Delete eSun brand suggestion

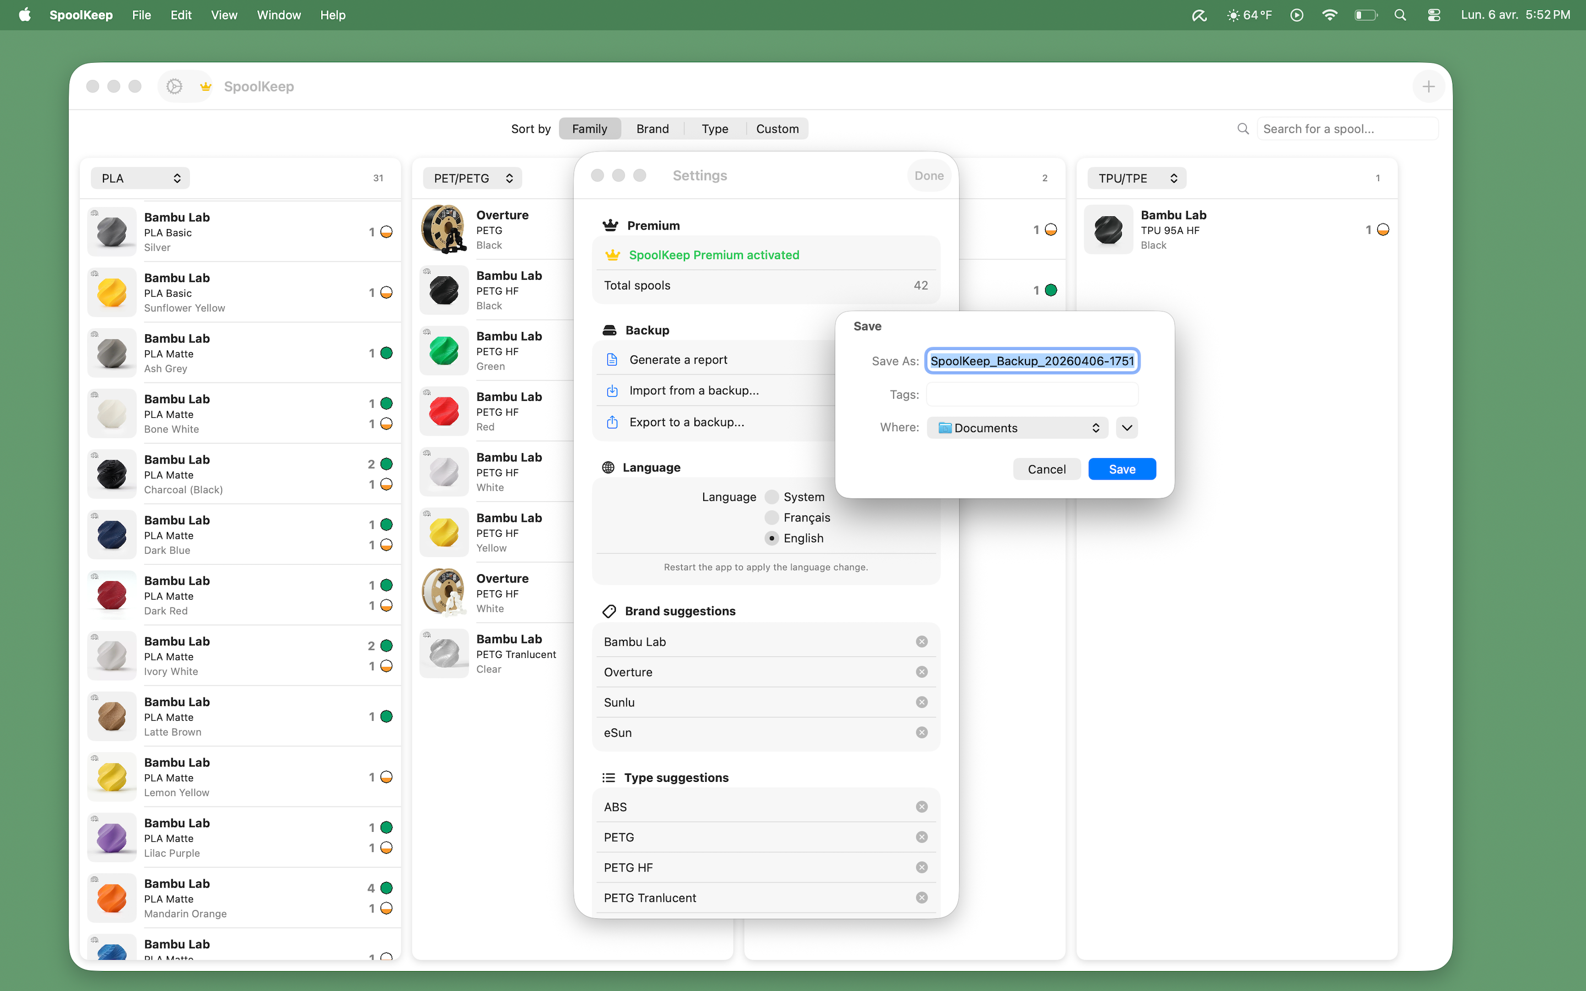[x=922, y=732]
